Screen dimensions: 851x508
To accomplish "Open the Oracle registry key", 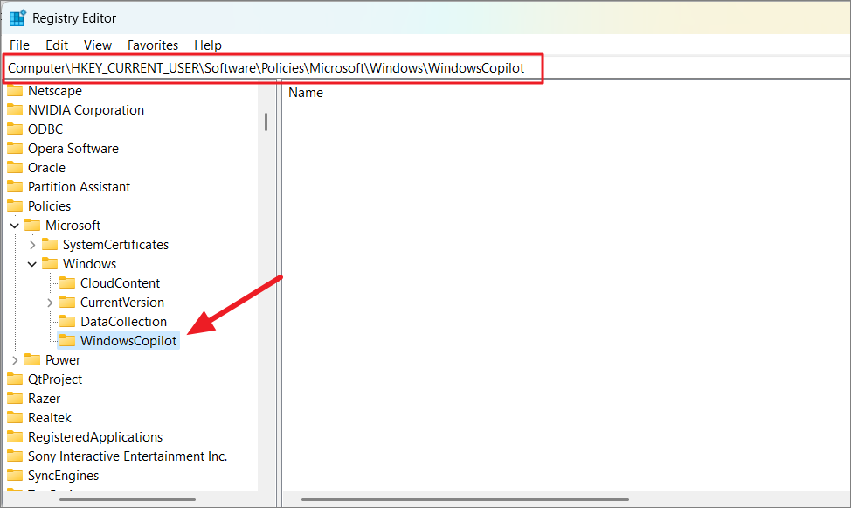I will (51, 167).
